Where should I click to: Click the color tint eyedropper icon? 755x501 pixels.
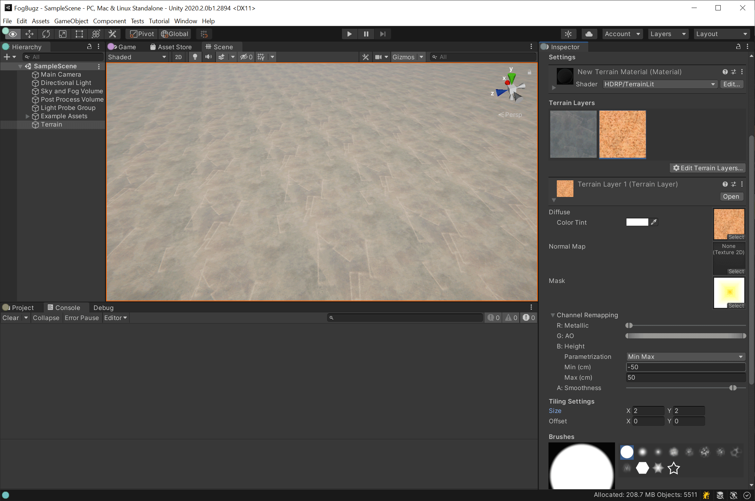click(x=654, y=222)
